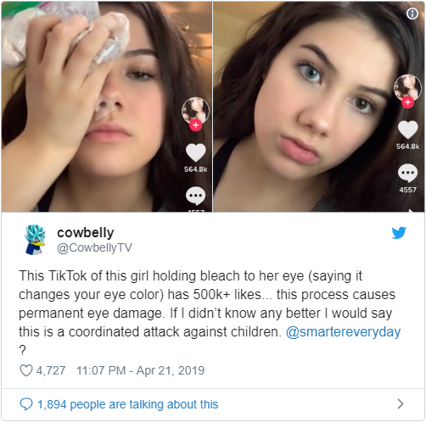The height and width of the screenshot is (422, 426).
Task: Open the TikTok profile avatar in the left image
Action: click(195, 111)
